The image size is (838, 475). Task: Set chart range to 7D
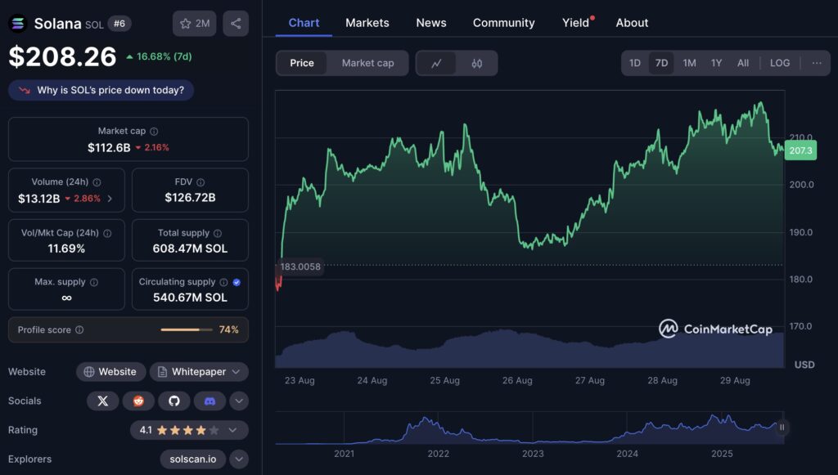(x=661, y=63)
